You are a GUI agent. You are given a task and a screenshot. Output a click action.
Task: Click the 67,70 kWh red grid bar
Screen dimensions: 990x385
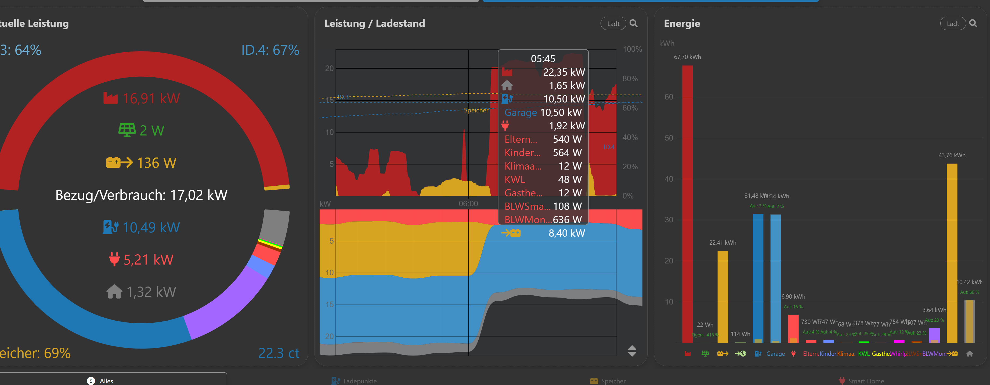tap(688, 203)
